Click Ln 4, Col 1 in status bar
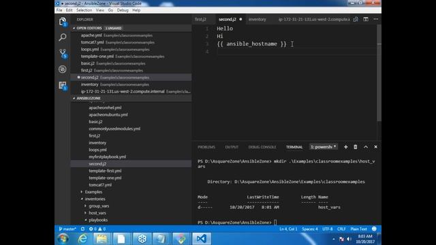The image size is (436, 245). click(x=288, y=229)
